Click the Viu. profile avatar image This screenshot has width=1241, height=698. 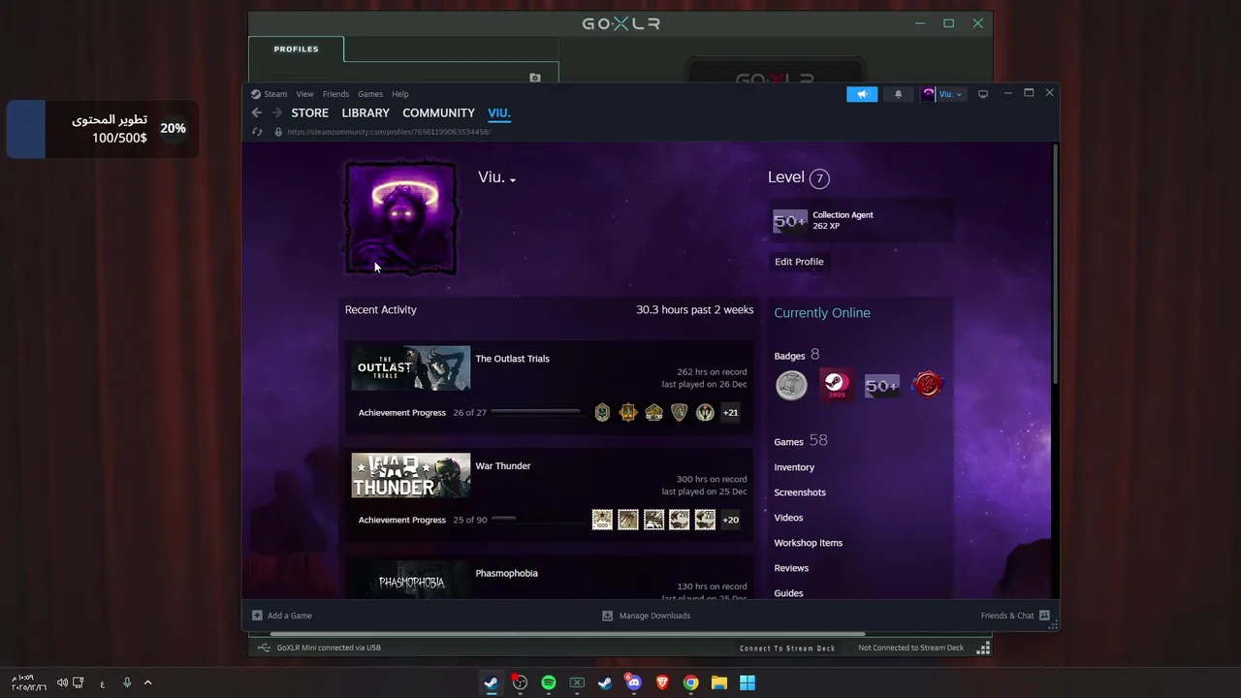click(x=400, y=218)
